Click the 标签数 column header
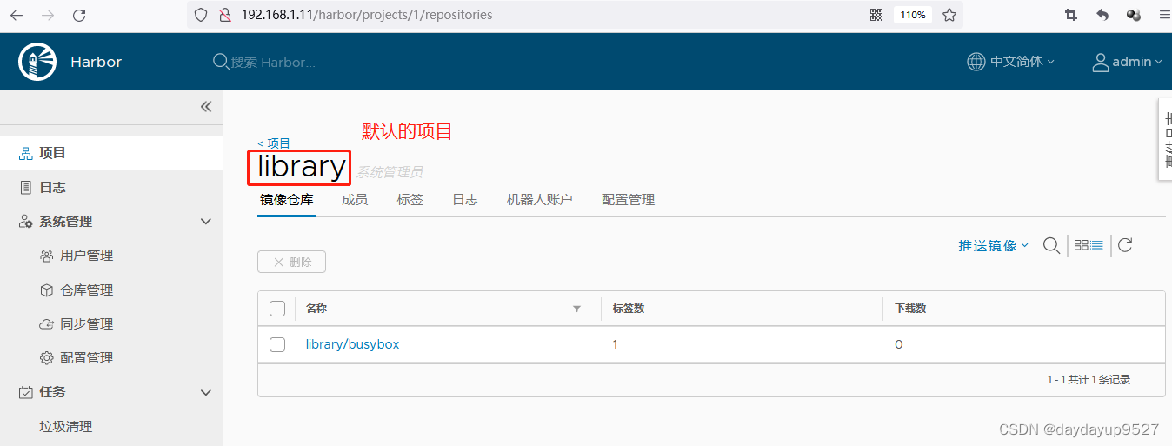The width and height of the screenshot is (1172, 446). click(628, 309)
